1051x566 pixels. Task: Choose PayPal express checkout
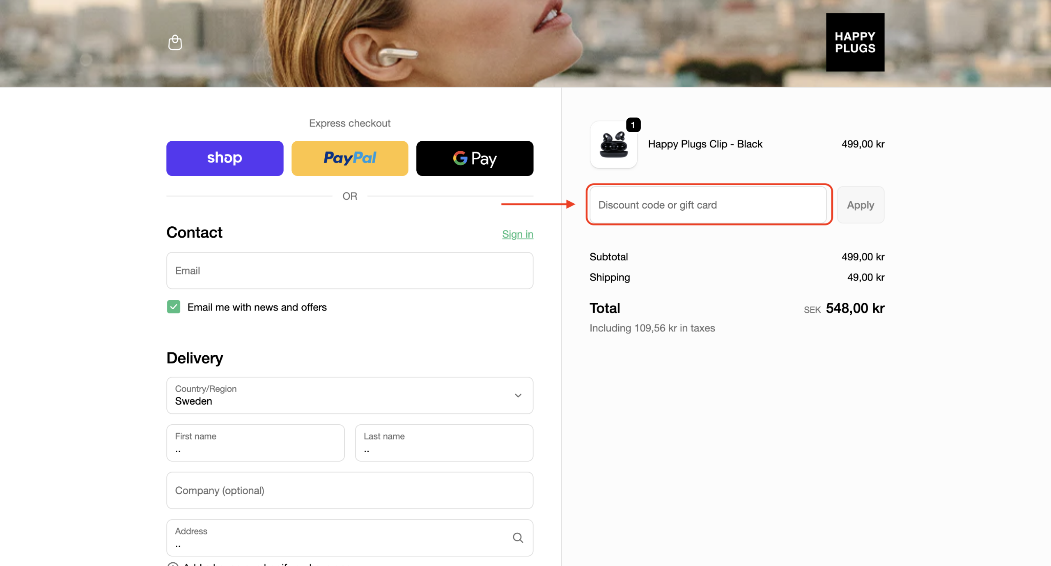[x=349, y=159]
